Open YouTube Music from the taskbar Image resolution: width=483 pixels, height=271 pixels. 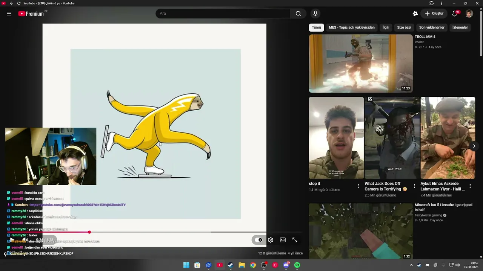275,265
